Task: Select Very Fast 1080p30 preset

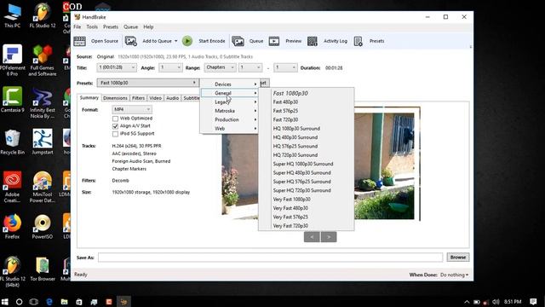Action: click(291, 200)
